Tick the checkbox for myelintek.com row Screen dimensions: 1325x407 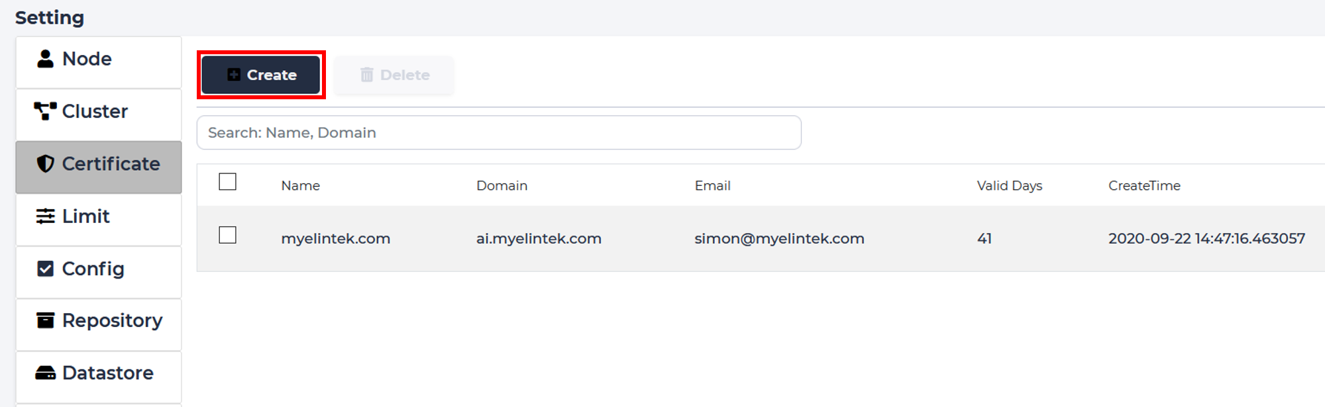[227, 235]
